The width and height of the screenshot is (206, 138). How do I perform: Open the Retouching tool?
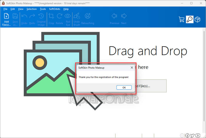pyautogui.click(x=88, y=19)
